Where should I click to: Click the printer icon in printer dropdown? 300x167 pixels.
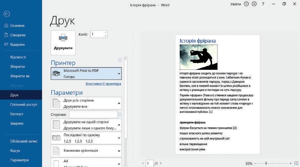pyautogui.click(x=56, y=74)
